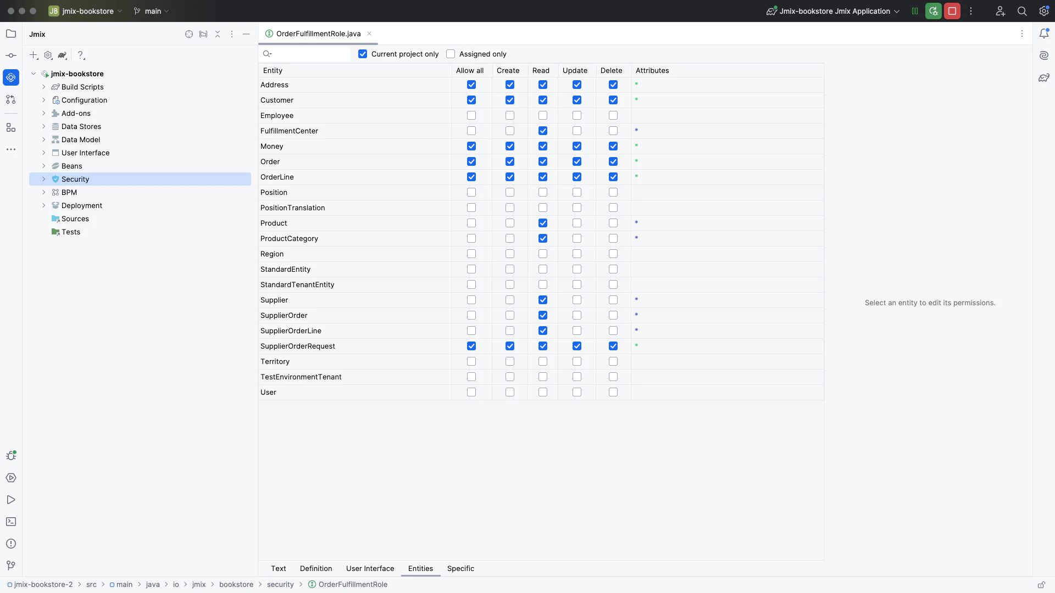
Task: Open src in the breadcrumb bar
Action: (92, 584)
